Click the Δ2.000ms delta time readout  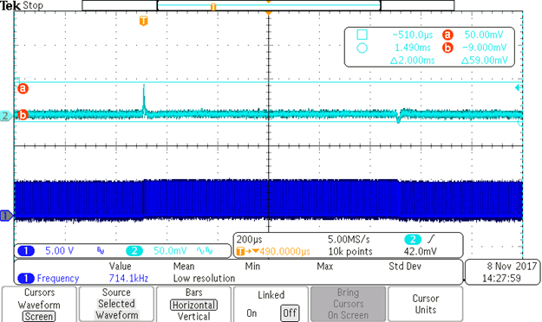(413, 61)
